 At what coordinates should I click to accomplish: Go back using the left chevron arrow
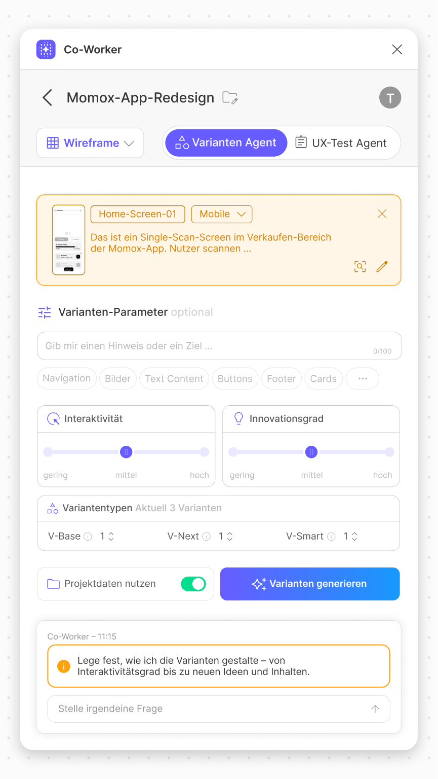(x=47, y=97)
